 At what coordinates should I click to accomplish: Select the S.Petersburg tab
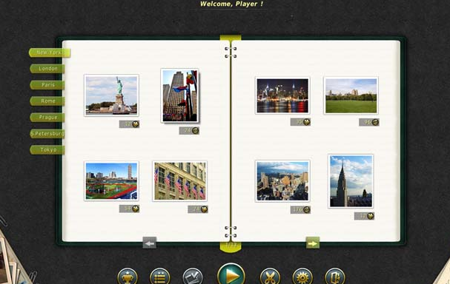point(47,134)
